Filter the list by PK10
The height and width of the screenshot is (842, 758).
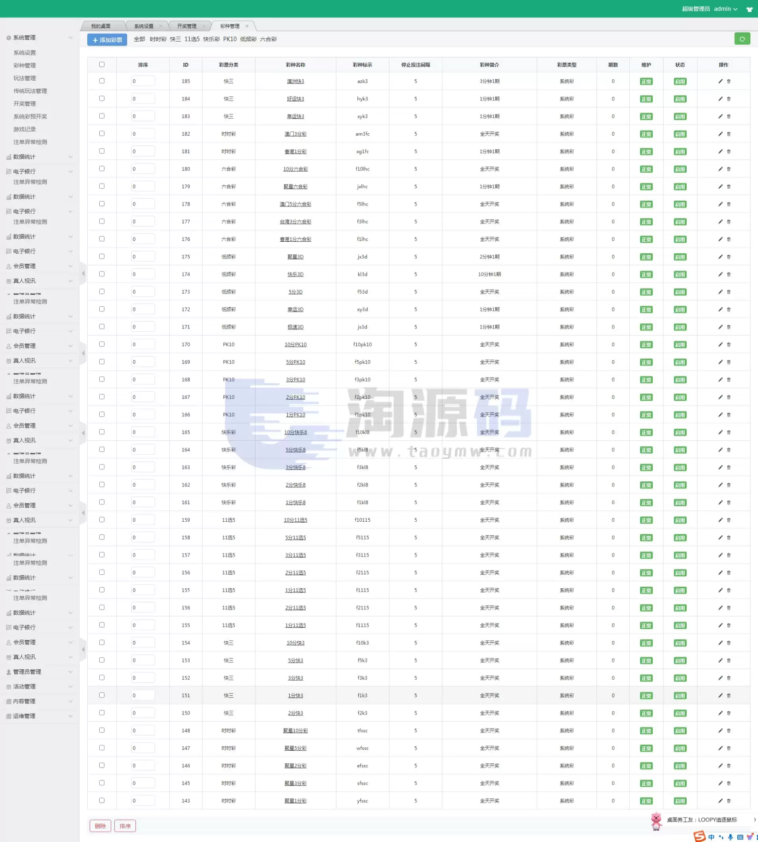tap(230, 39)
